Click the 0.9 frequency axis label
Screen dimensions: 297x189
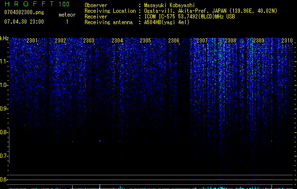tap(4, 109)
